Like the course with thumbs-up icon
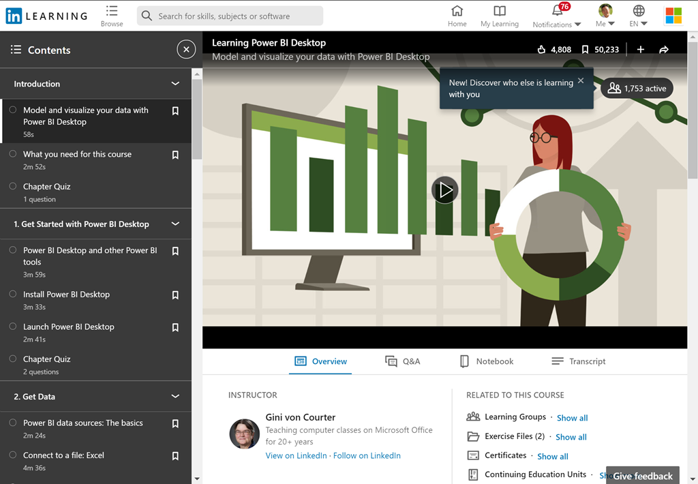 point(542,50)
